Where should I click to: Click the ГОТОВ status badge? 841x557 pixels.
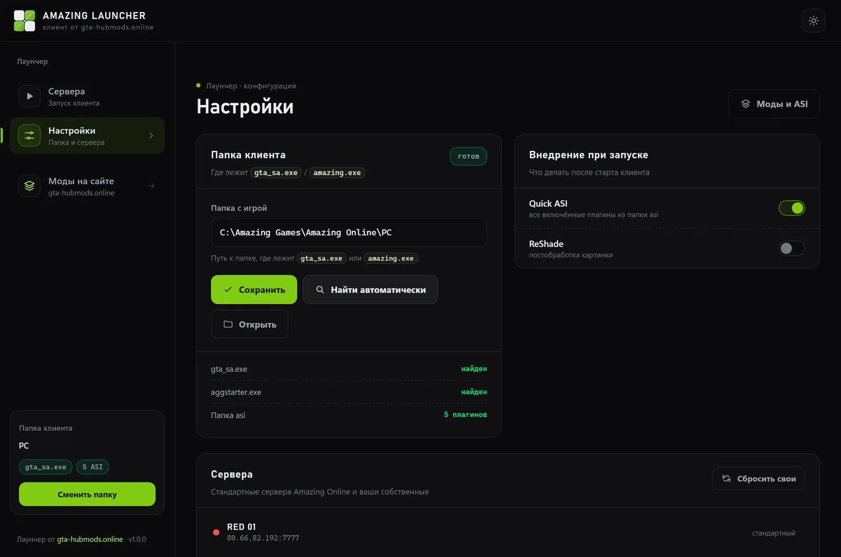pyautogui.click(x=468, y=156)
